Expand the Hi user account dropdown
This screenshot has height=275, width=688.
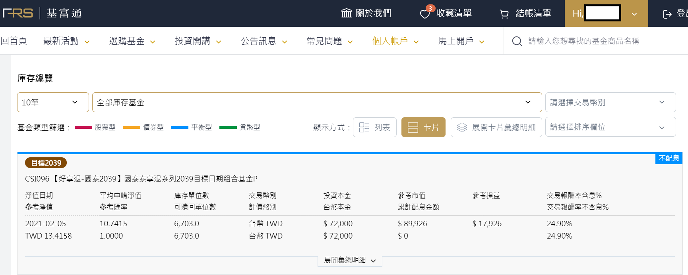(x=607, y=13)
